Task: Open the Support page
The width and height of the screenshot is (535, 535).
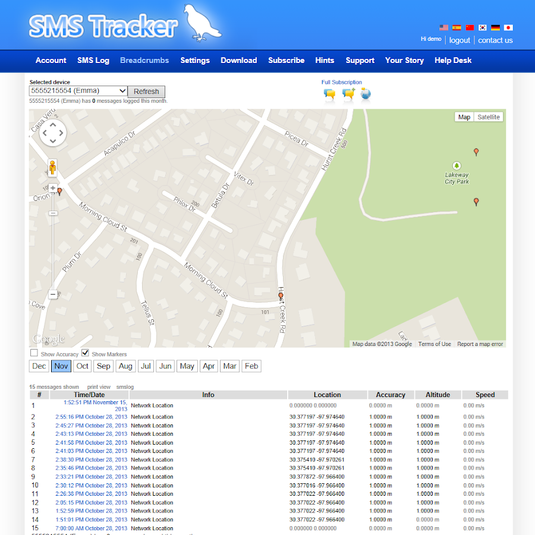Action: [x=360, y=61]
